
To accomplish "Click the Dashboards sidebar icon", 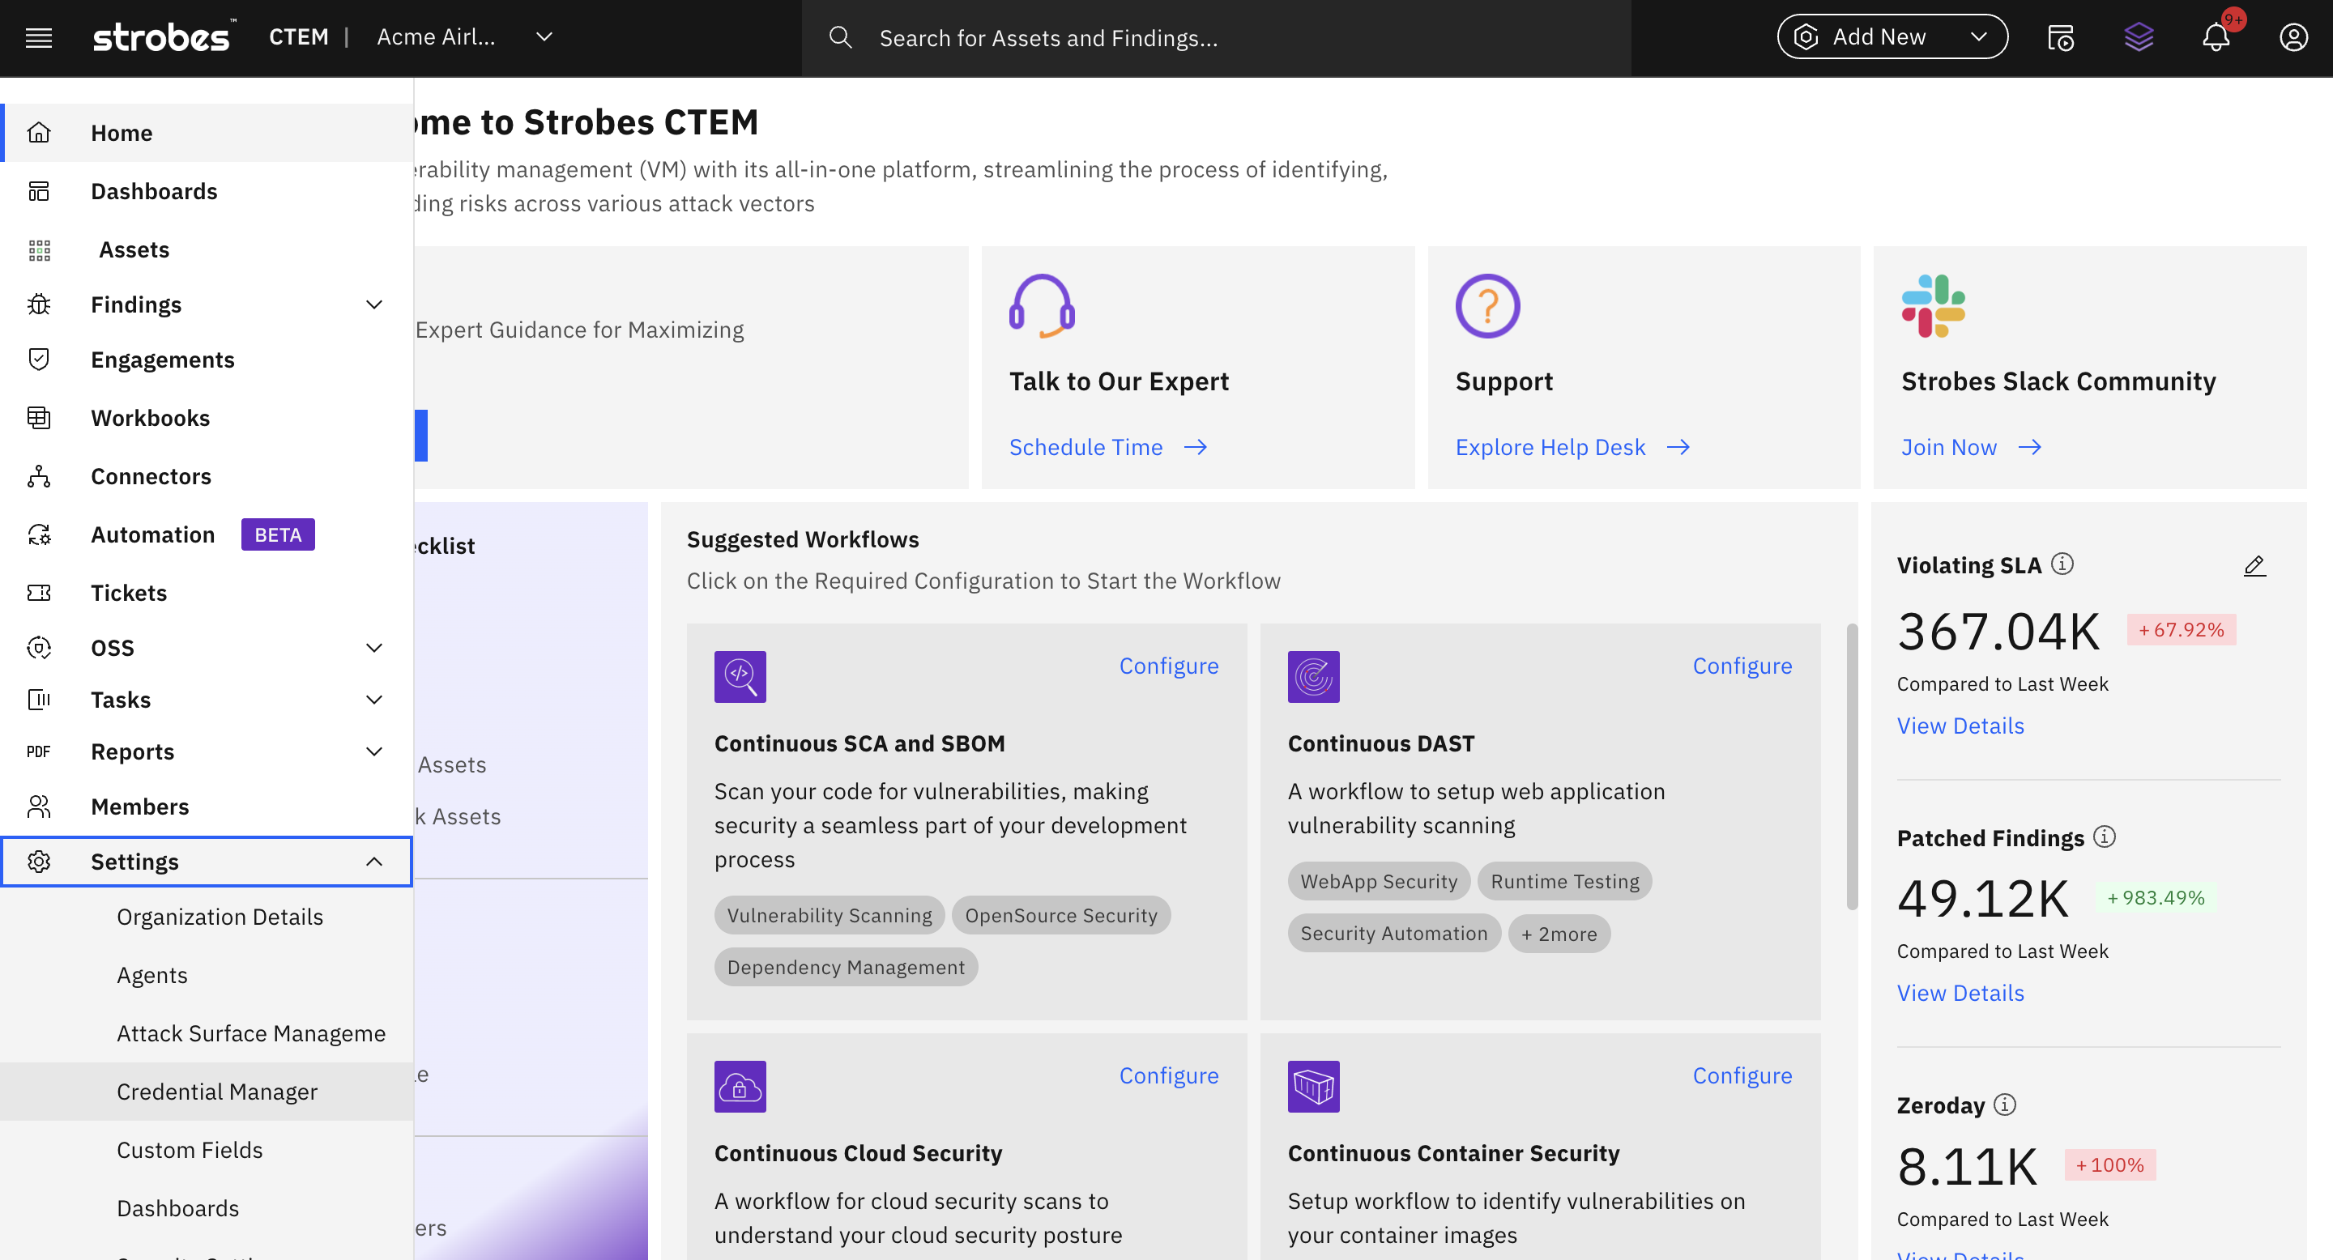I will (x=39, y=191).
